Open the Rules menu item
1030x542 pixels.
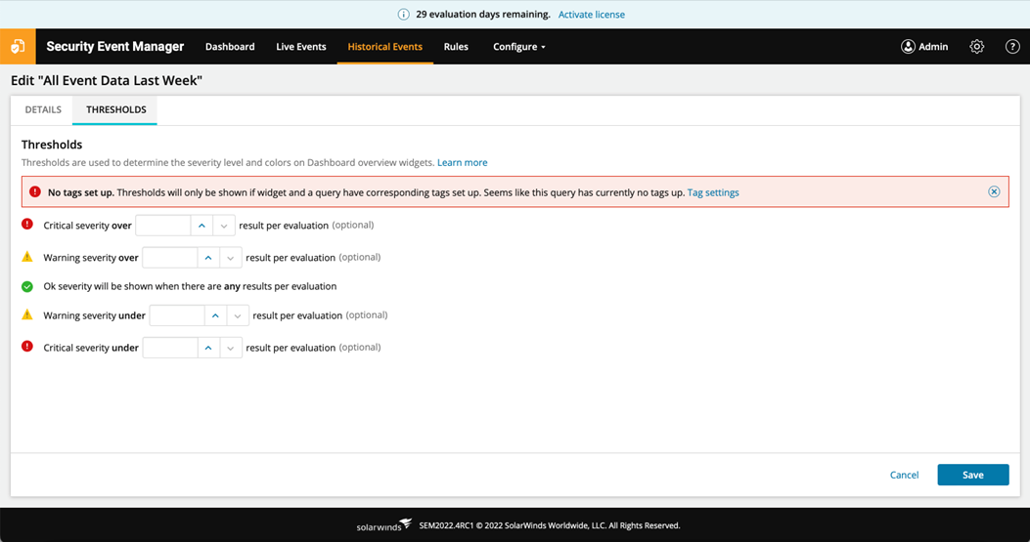456,47
